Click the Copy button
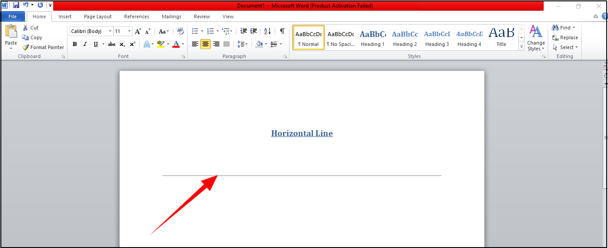Screen dimensions: 608x248 click(x=32, y=37)
